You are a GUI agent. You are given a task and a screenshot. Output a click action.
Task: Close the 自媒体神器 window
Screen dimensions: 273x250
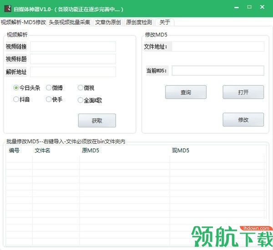point(262,7)
